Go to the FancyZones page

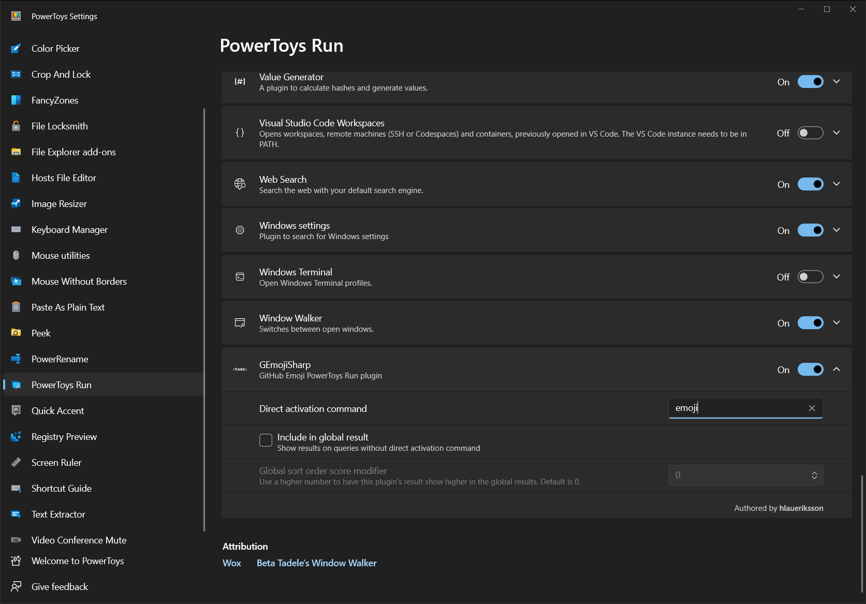[x=104, y=100]
